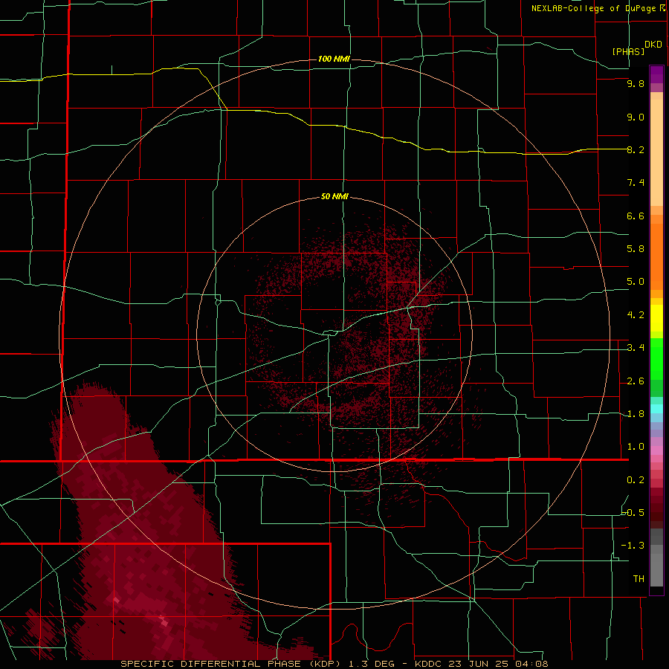669x669 pixels.
Task: Pick the peach band of the color bar
Action: [656, 152]
